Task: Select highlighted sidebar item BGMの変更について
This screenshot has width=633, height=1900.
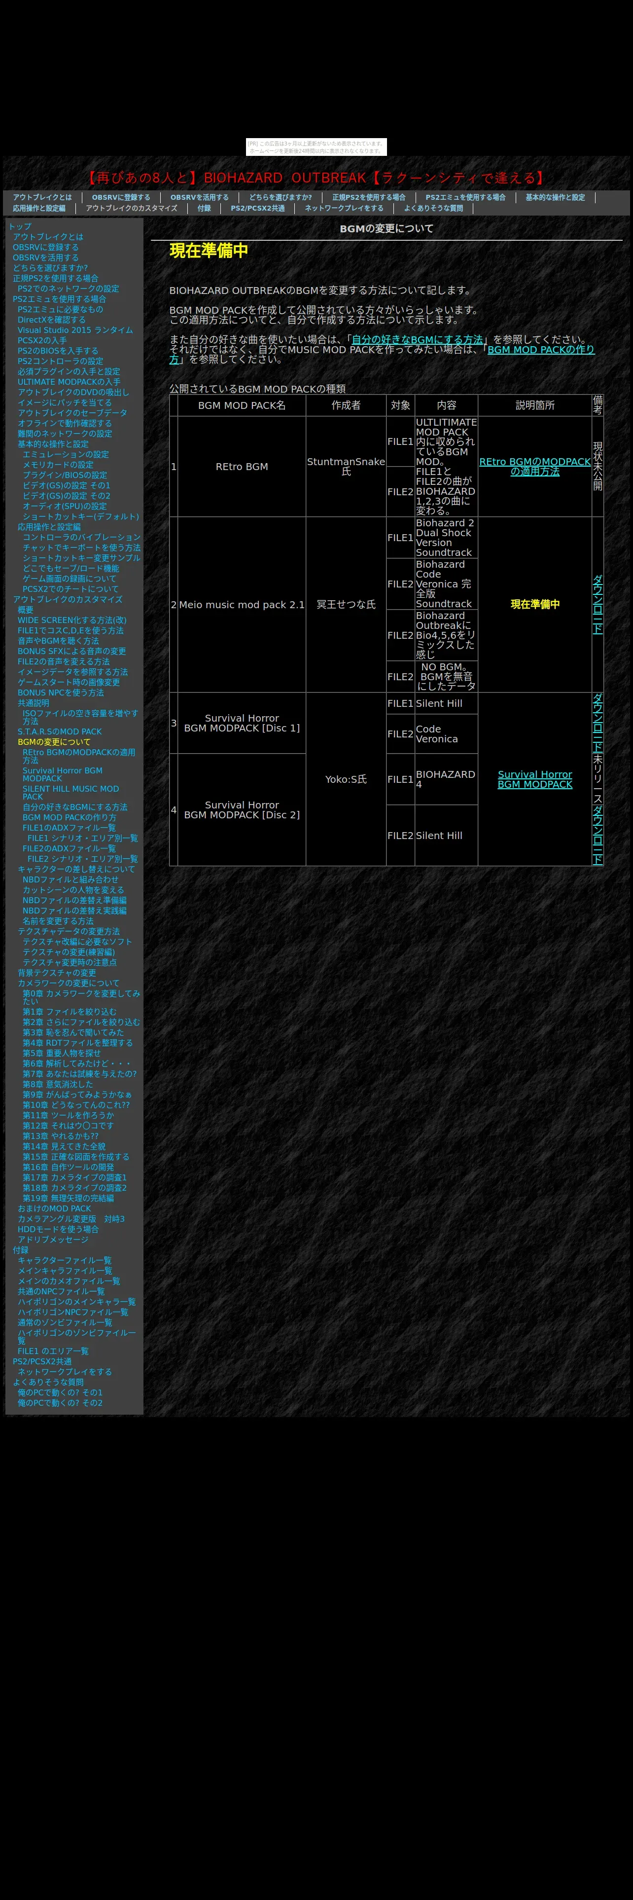Action: tap(54, 742)
